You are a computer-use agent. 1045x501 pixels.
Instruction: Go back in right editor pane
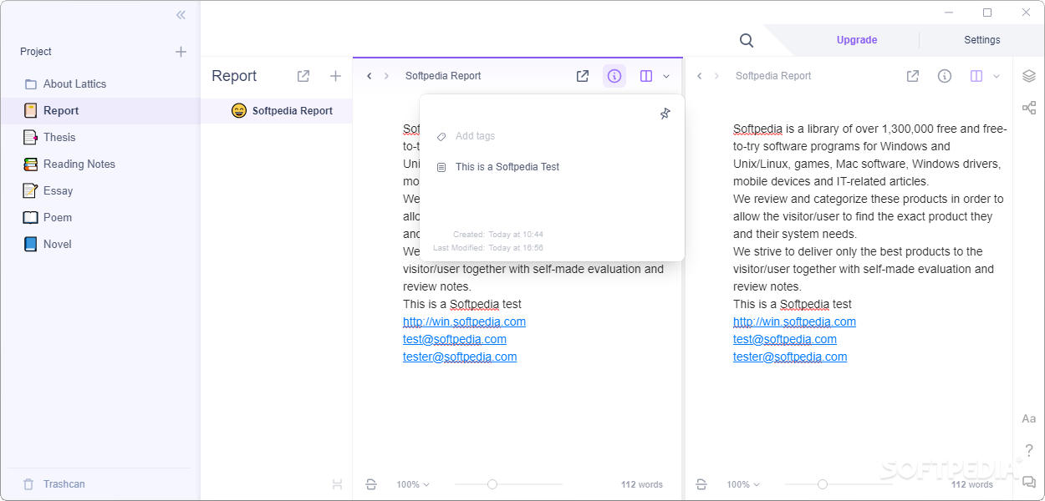tap(700, 76)
